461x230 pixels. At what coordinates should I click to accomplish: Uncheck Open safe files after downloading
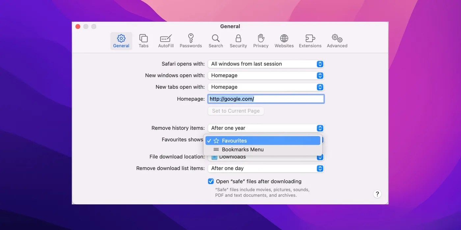coord(211,181)
